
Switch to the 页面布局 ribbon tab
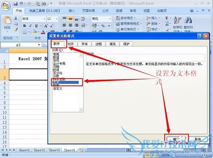(89, 11)
